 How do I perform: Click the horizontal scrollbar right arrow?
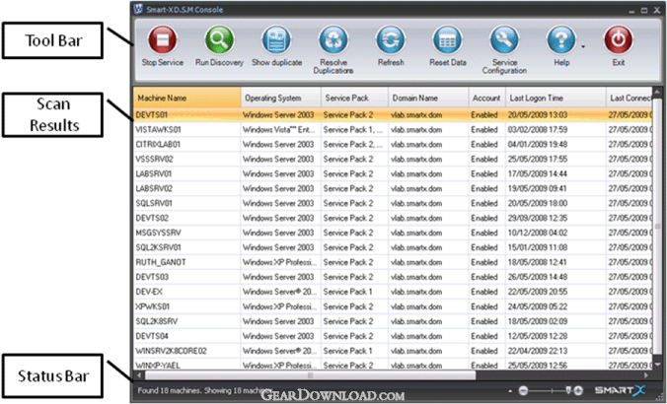click(x=646, y=375)
